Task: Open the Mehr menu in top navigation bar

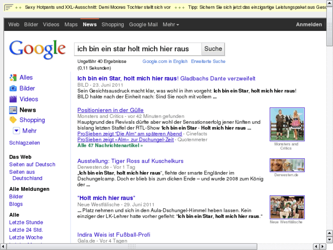Action: (x=171, y=24)
